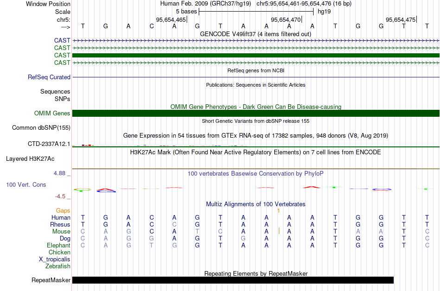This screenshot has width=440, height=291.
Task: Open the H3K27Ac Mark track title
Action: click(256, 152)
